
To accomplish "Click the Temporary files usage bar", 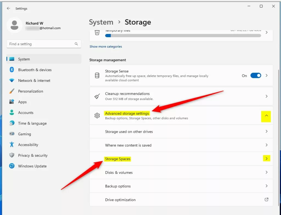I will [183, 36].
